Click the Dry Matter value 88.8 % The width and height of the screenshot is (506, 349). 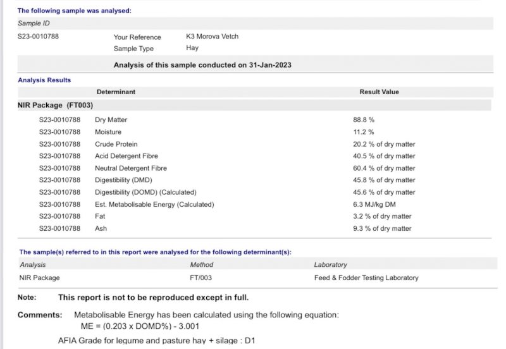pyautogui.click(x=364, y=119)
